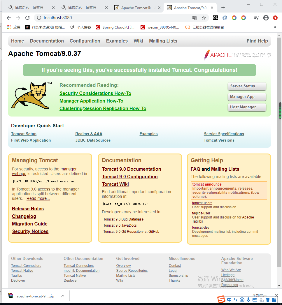
Task: Open the Wiki navigation item in top bar
Action: pyautogui.click(x=138, y=41)
